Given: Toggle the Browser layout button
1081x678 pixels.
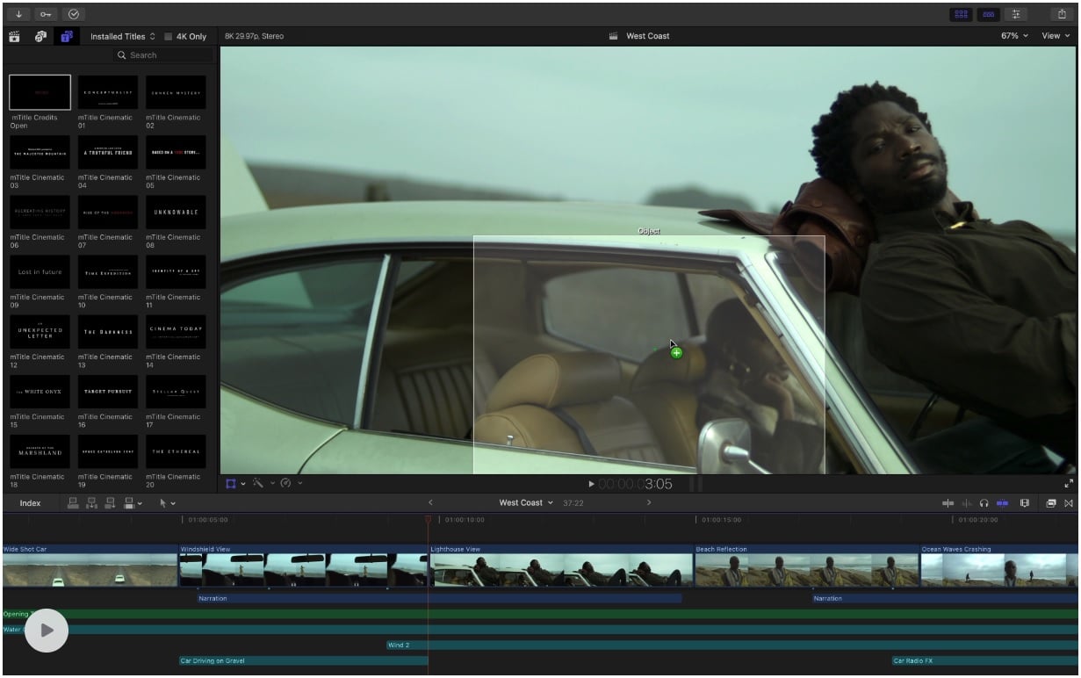Looking at the screenshot, I should pos(961,14).
